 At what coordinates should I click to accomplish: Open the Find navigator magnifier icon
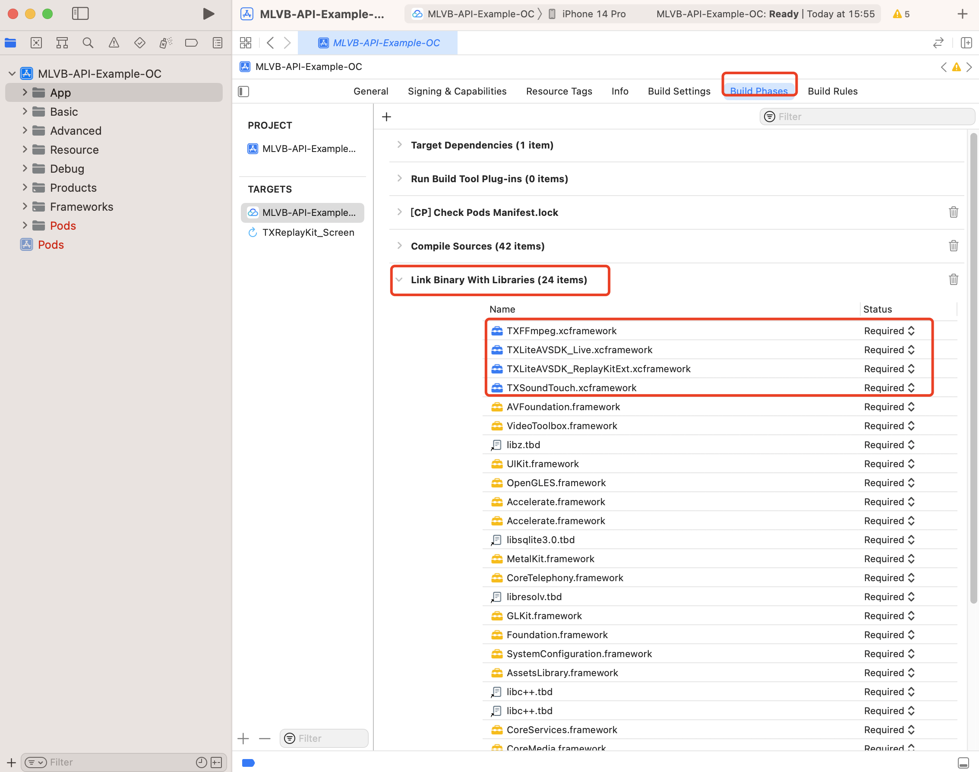point(88,43)
